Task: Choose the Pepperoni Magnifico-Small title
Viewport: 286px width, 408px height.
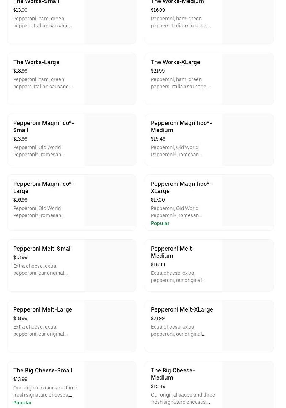Action: pos(43,126)
